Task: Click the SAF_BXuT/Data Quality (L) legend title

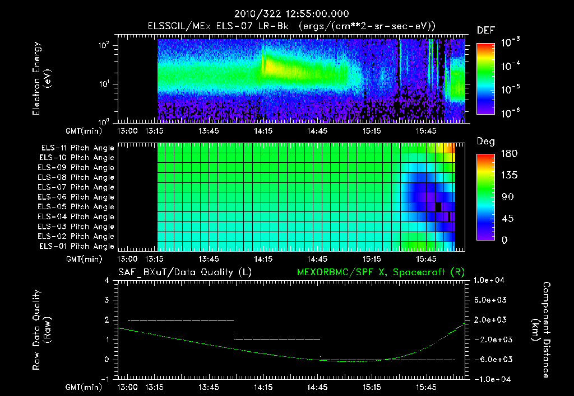Action: [x=185, y=272]
